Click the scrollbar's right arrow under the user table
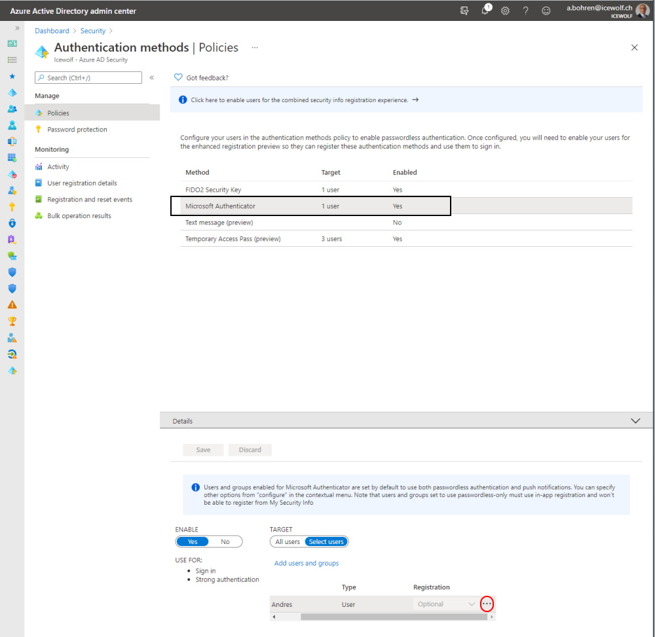655x637 pixels. click(x=492, y=617)
